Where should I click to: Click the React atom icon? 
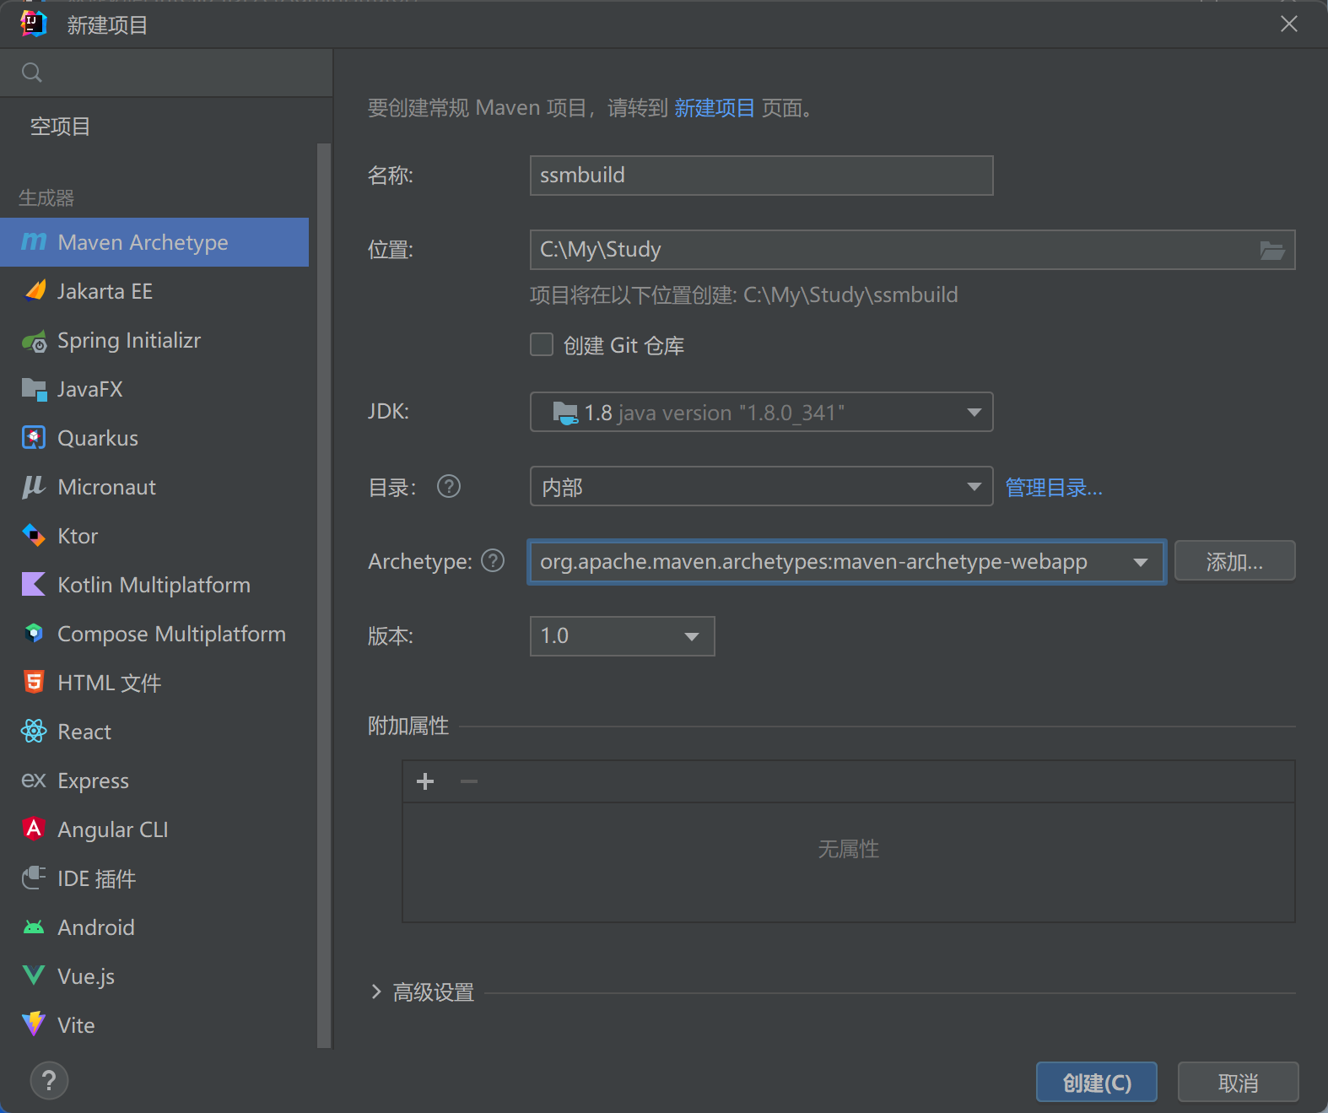pyautogui.click(x=34, y=731)
